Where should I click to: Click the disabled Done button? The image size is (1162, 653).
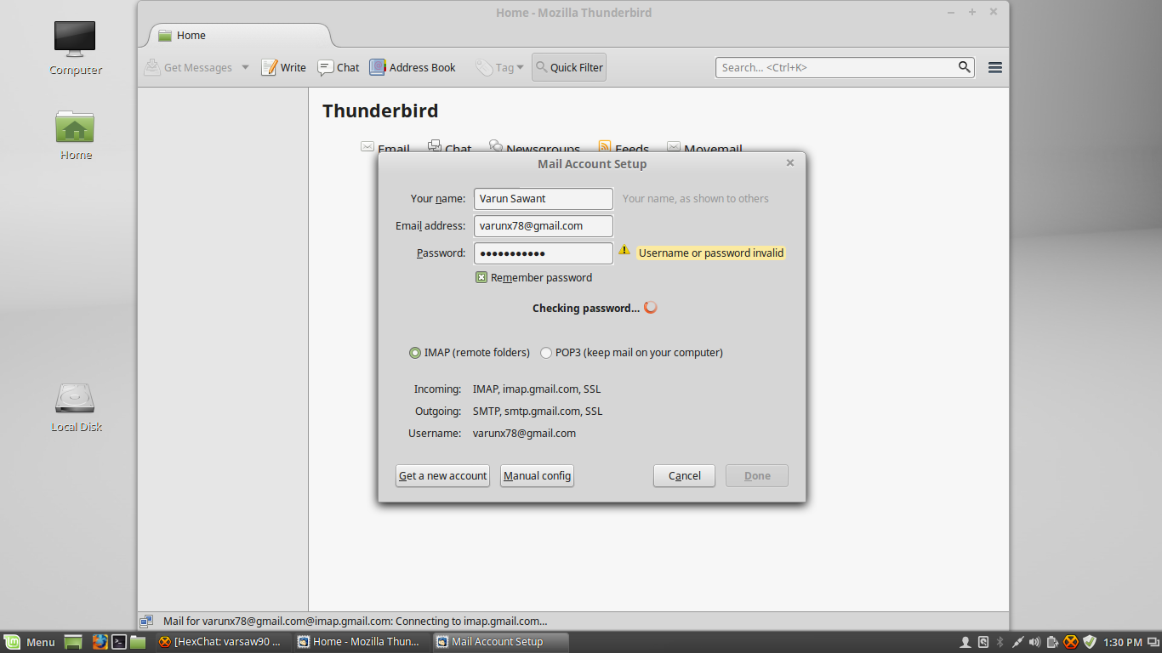pos(757,475)
